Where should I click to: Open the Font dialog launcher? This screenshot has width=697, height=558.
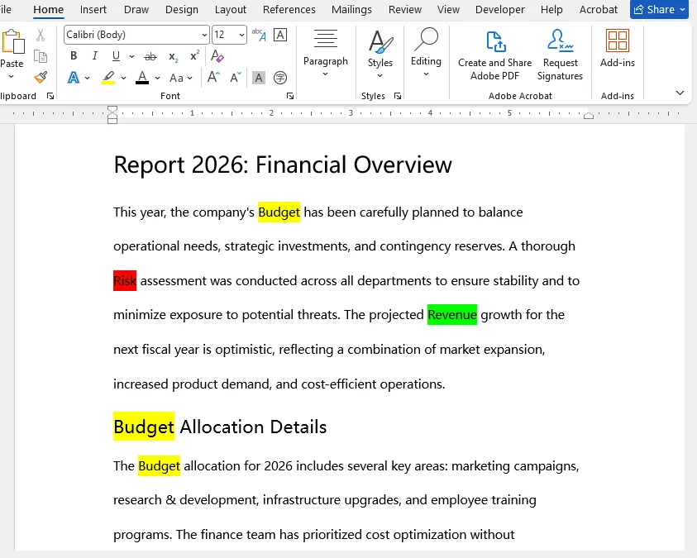[290, 96]
